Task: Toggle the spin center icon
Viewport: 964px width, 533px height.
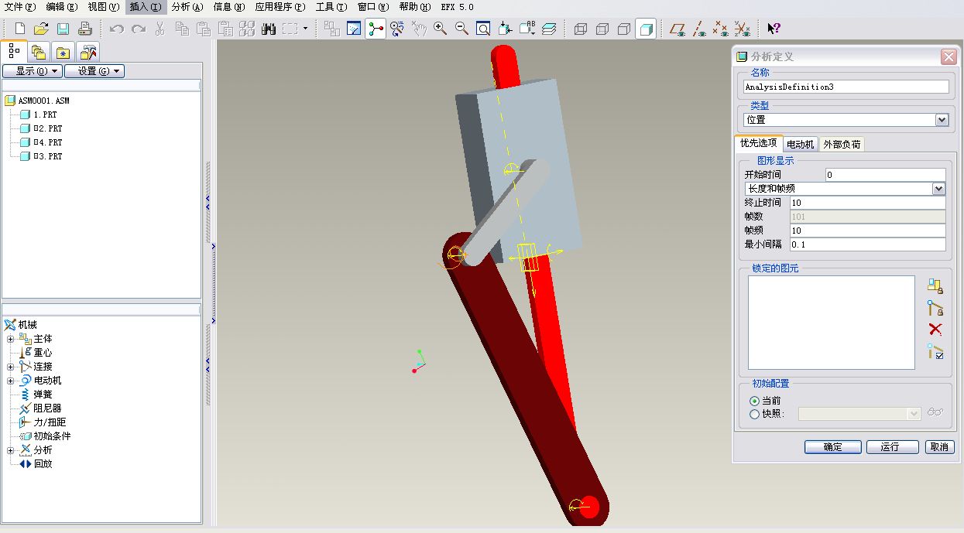Action: [x=376, y=29]
